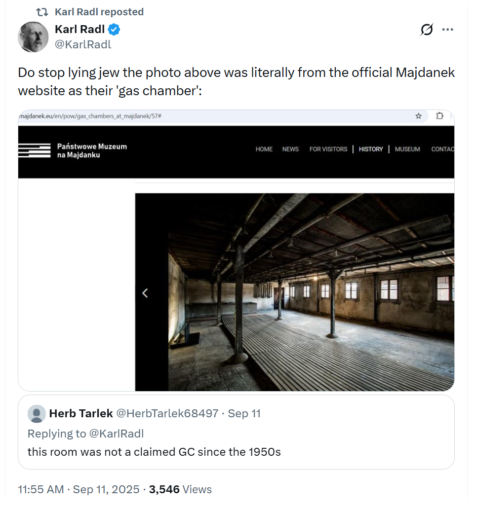Viewport: 478px width, 510px height.
Task: Open the "Karl Radl reposted" link
Action: coord(99,12)
